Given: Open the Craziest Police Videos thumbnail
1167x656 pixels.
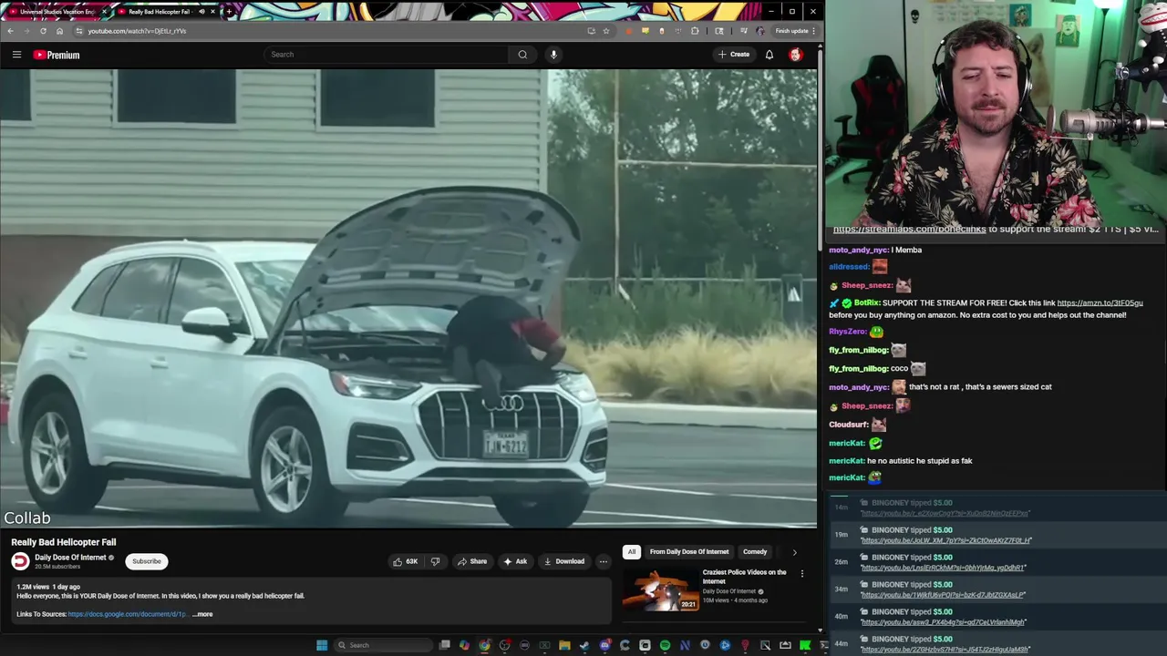Looking at the screenshot, I should pyautogui.click(x=661, y=590).
